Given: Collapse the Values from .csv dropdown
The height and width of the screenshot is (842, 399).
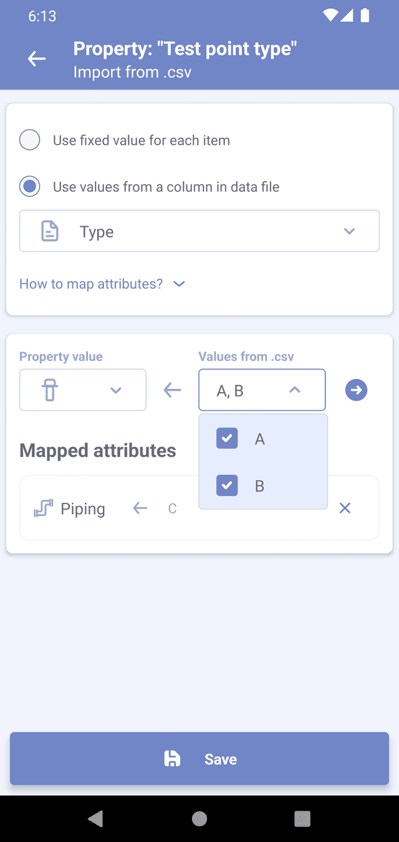Looking at the screenshot, I should (x=295, y=390).
